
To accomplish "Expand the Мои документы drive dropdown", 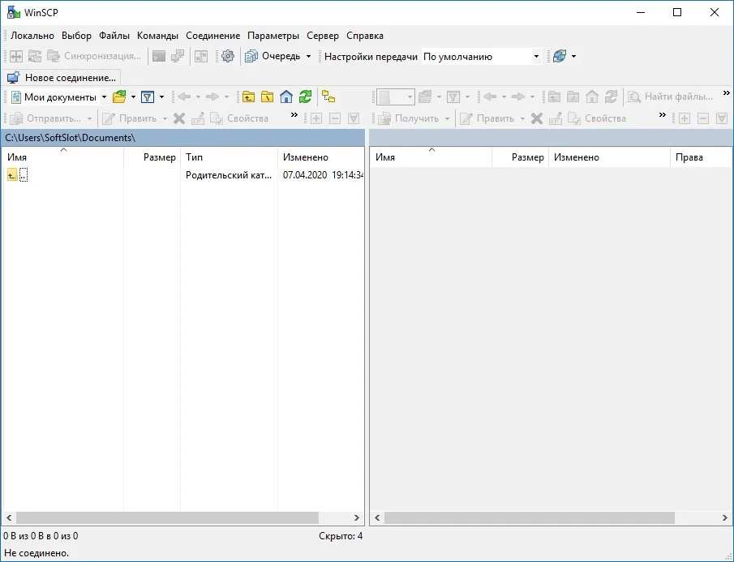I will point(104,97).
